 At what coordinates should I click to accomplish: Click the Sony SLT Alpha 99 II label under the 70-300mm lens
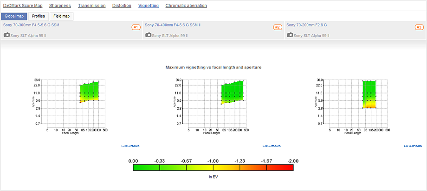pyautogui.click(x=28, y=36)
